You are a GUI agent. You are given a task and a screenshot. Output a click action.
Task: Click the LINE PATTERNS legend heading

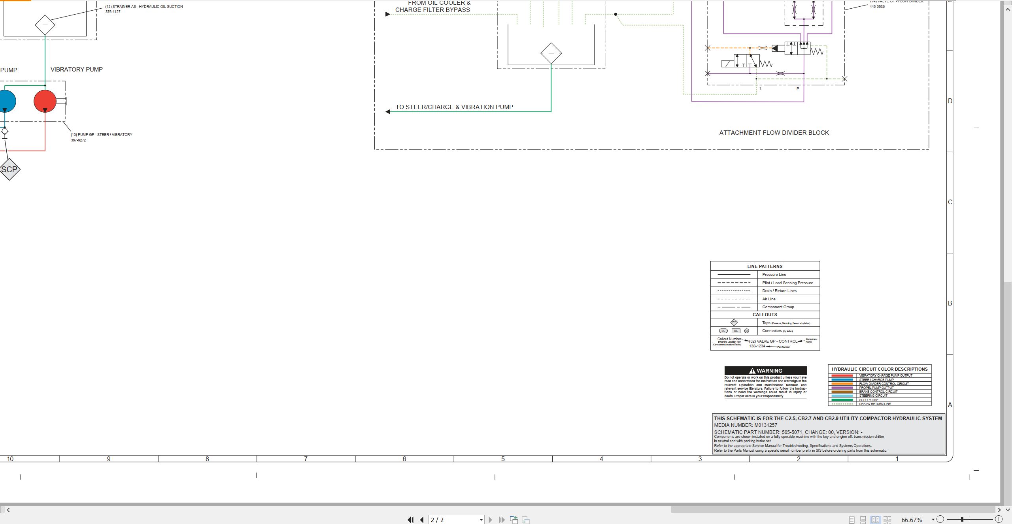click(x=765, y=266)
